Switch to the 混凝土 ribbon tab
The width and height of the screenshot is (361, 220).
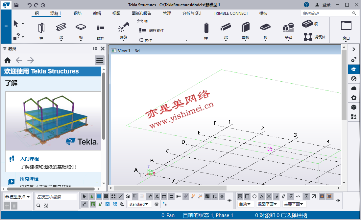tap(56, 13)
